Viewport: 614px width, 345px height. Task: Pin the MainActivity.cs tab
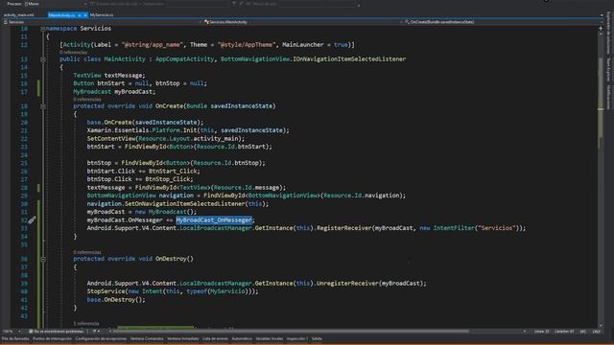pos(79,15)
